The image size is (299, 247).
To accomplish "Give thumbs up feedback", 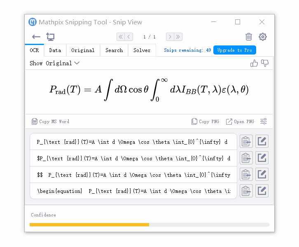I will (x=254, y=63).
